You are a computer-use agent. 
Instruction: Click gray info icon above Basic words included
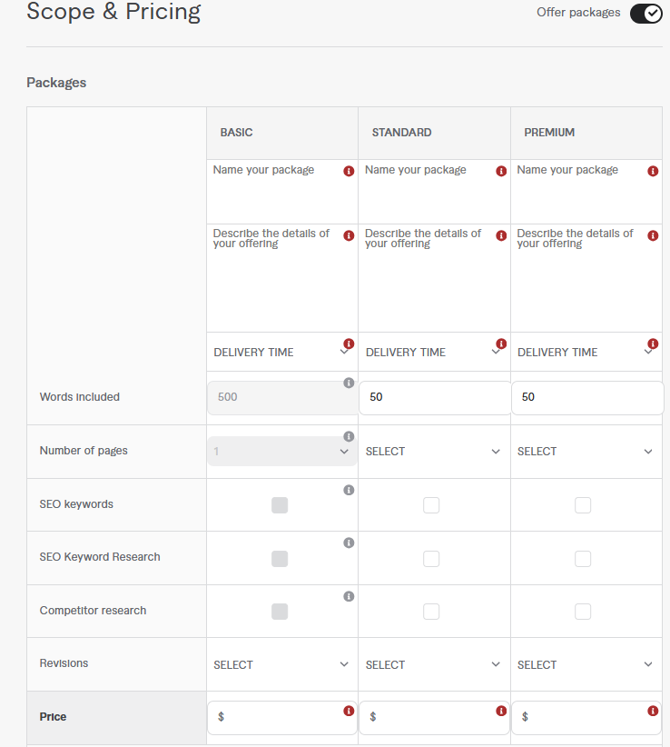349,383
